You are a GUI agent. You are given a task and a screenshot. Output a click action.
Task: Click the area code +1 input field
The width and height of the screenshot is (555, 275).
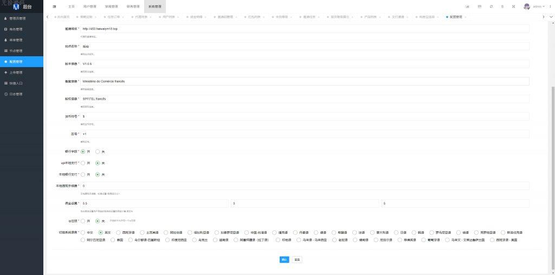305,134
